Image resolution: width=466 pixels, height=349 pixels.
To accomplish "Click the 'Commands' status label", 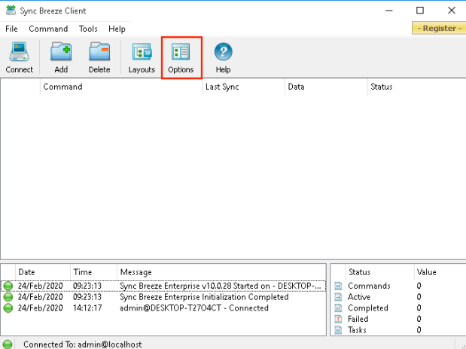I will (x=369, y=286).
